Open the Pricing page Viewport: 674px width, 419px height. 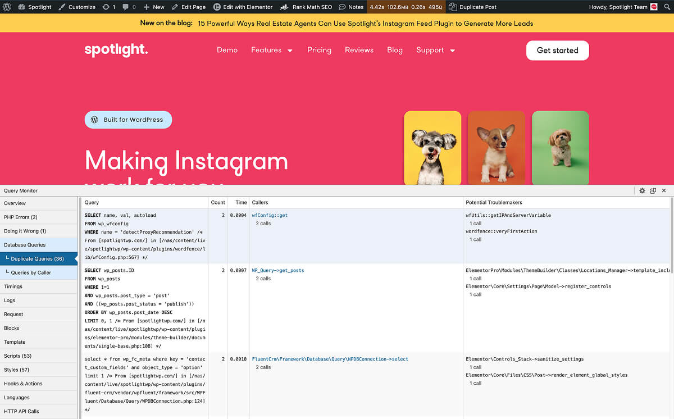click(319, 50)
